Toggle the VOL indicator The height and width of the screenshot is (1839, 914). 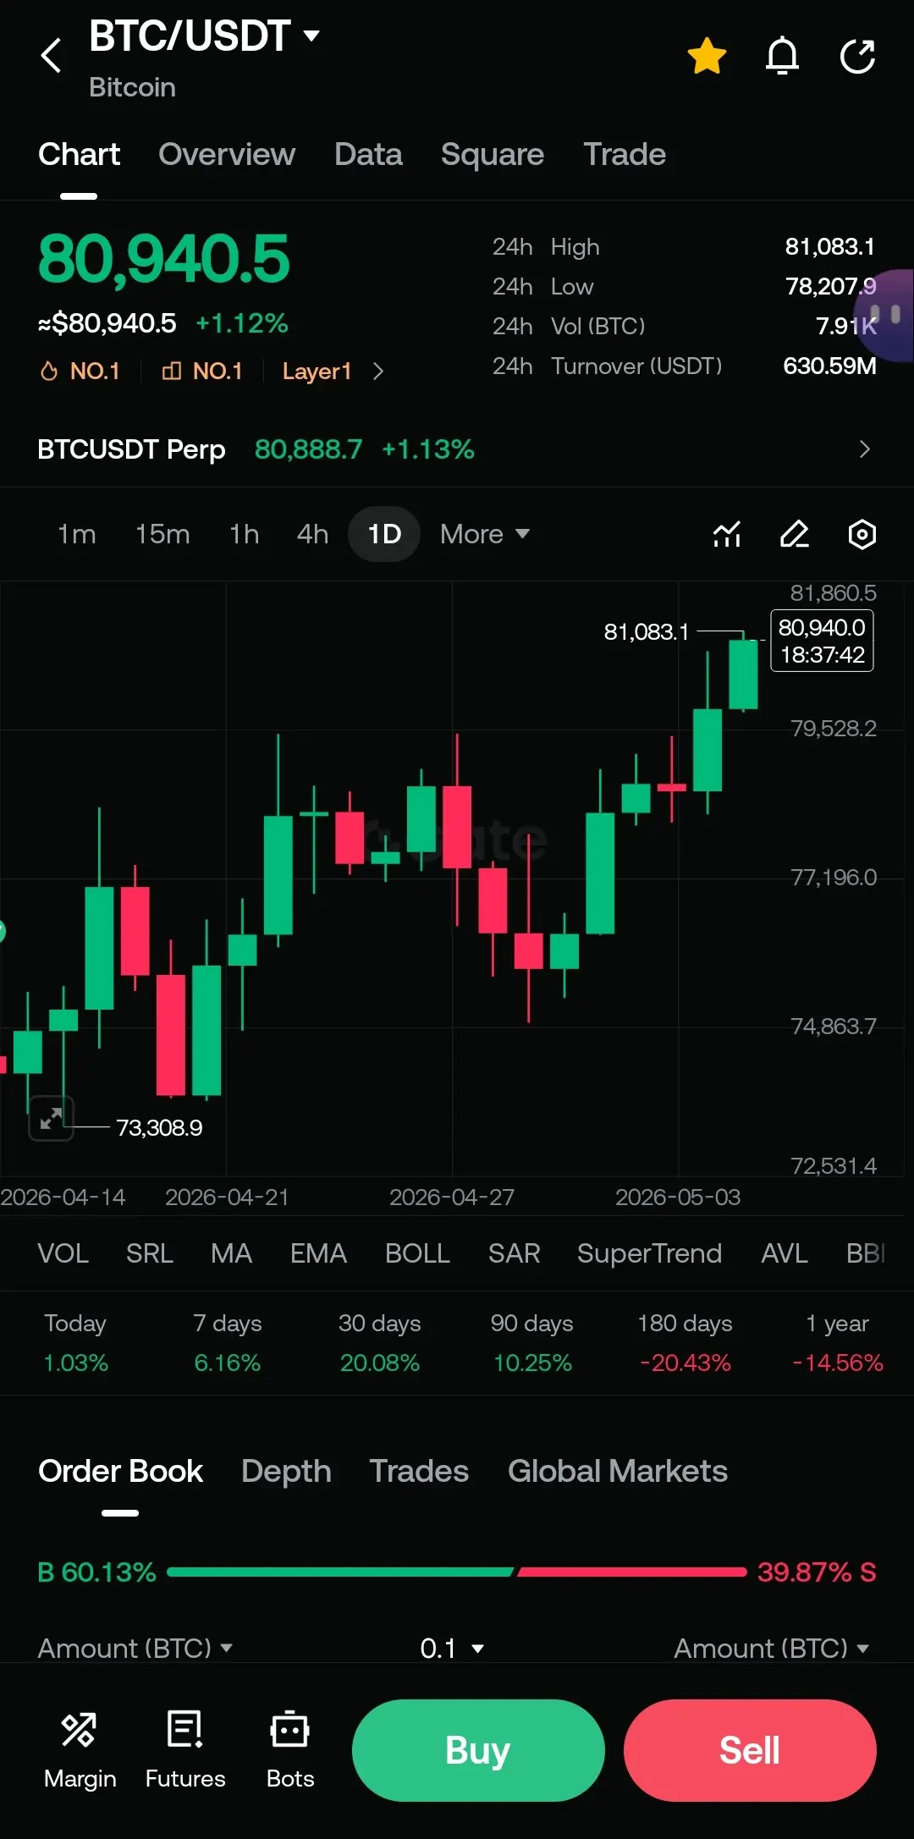[x=63, y=1253]
